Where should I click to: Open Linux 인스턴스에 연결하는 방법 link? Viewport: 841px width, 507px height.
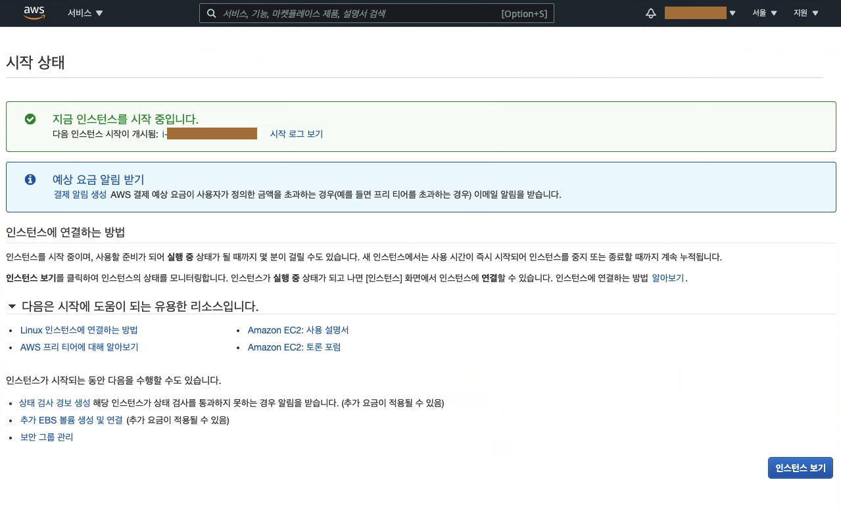click(x=79, y=330)
